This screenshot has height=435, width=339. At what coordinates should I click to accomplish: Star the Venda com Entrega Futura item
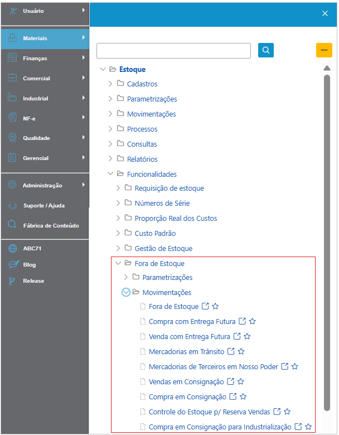[247, 337]
